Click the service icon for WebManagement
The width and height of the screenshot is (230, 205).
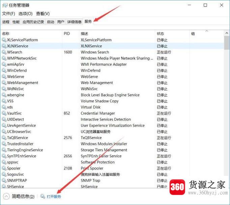(x=4, y=83)
